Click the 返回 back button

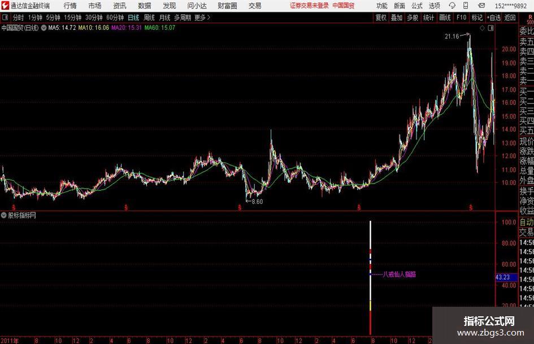click(510, 18)
